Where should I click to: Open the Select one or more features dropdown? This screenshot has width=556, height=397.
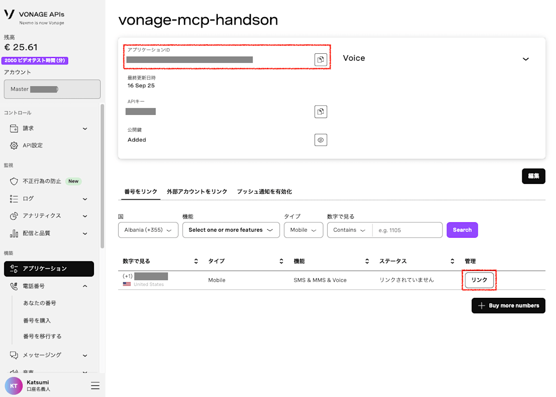(x=231, y=230)
